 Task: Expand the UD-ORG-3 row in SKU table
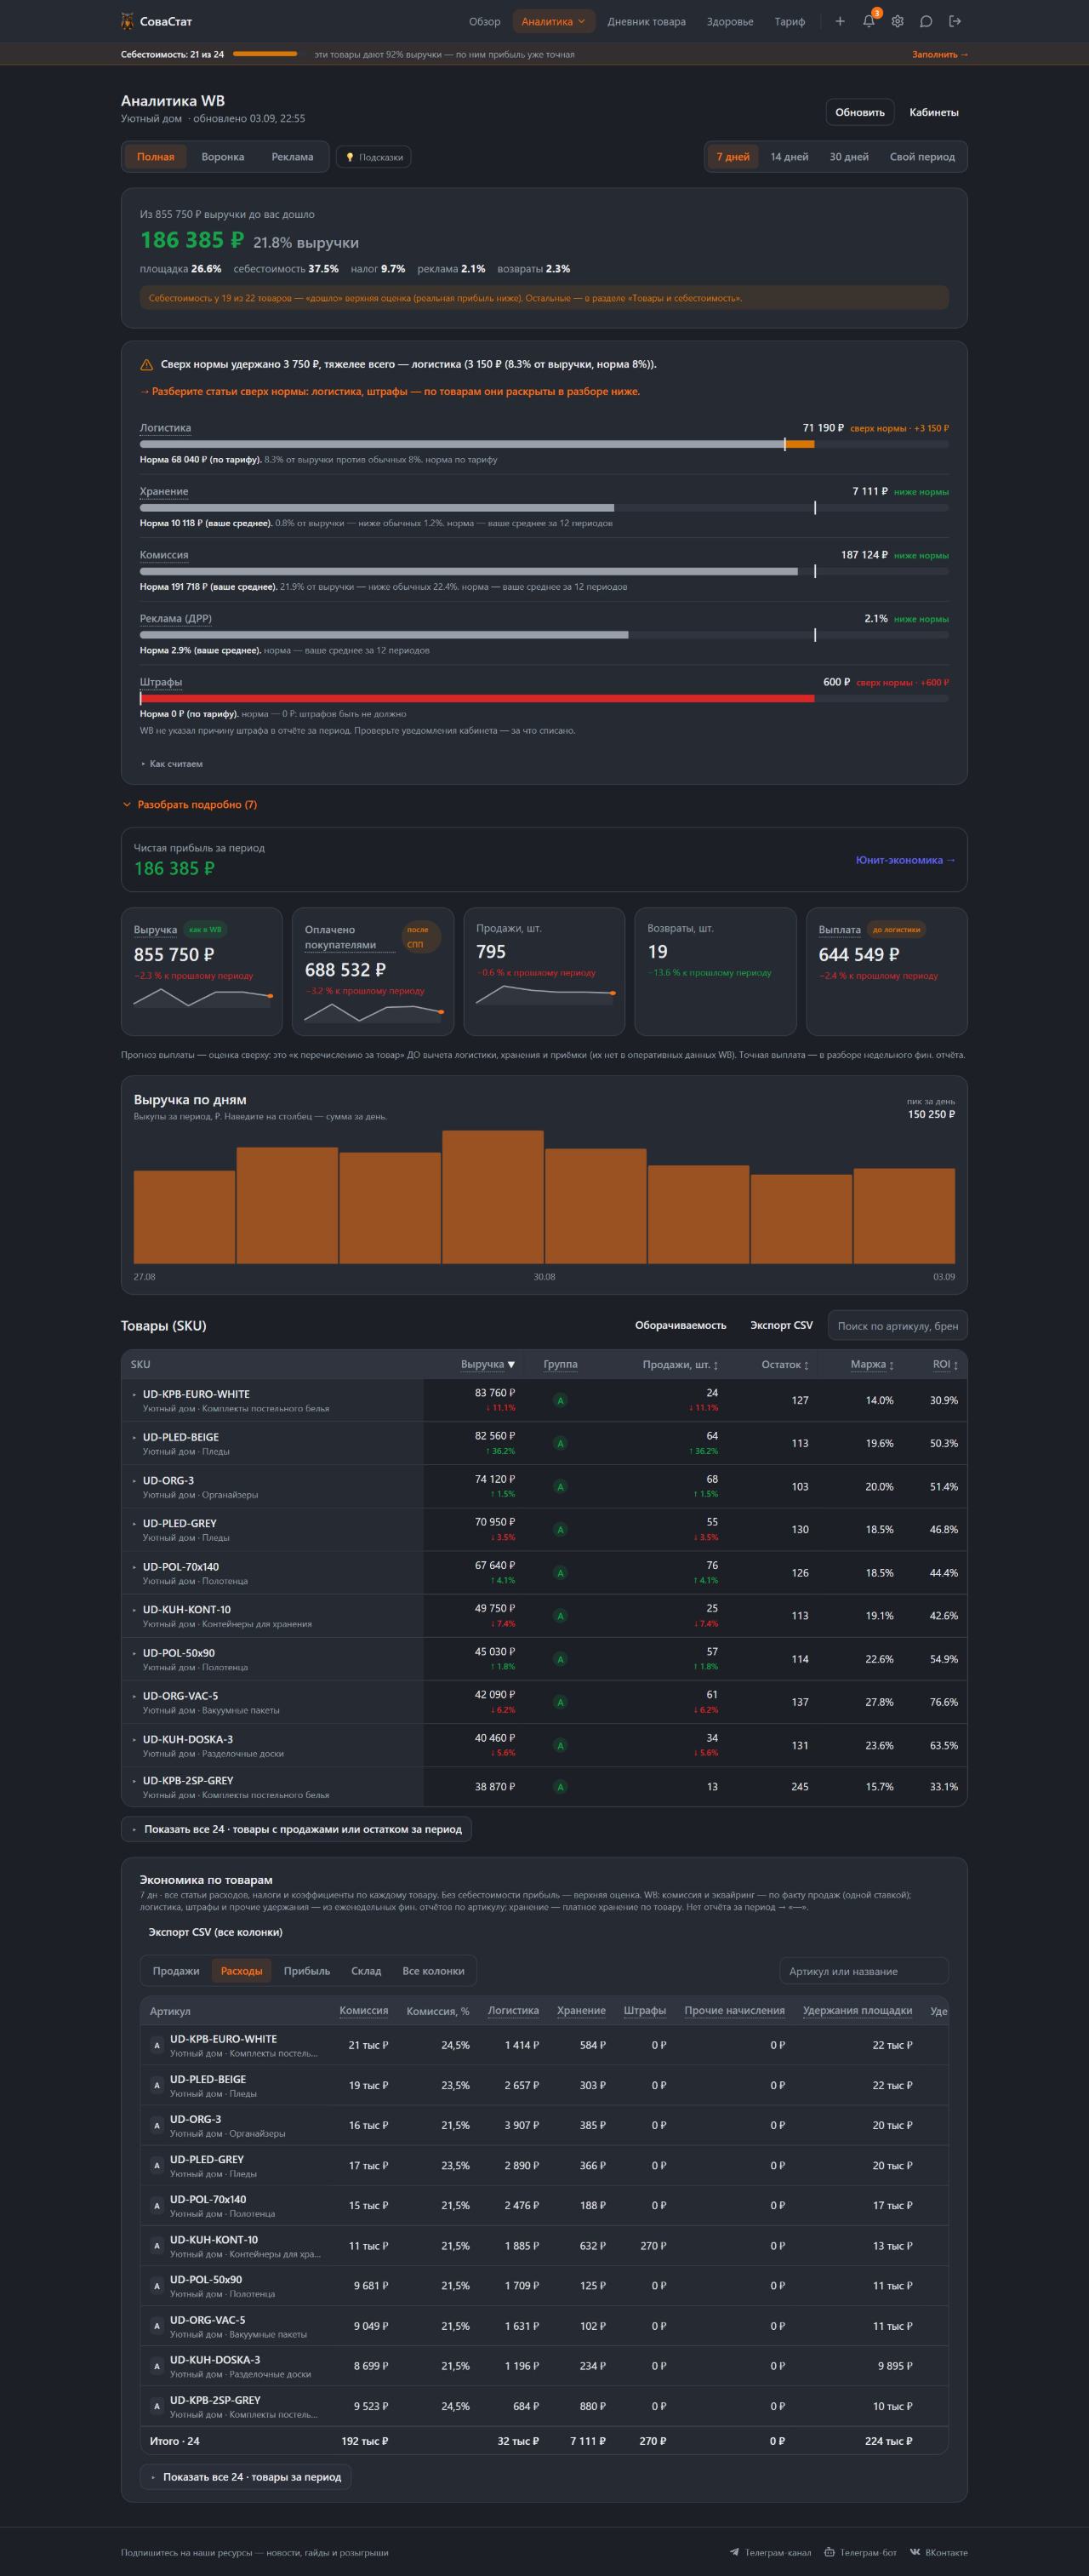pyautogui.click(x=134, y=1480)
